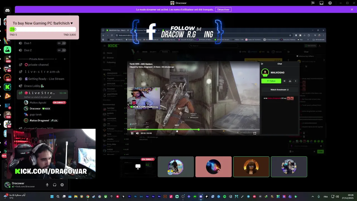The height and width of the screenshot is (201, 357).
Task: Show hidden system tray icons chevron
Action: [313, 197]
